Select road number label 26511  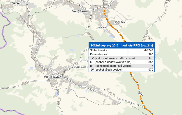(59, 101)
